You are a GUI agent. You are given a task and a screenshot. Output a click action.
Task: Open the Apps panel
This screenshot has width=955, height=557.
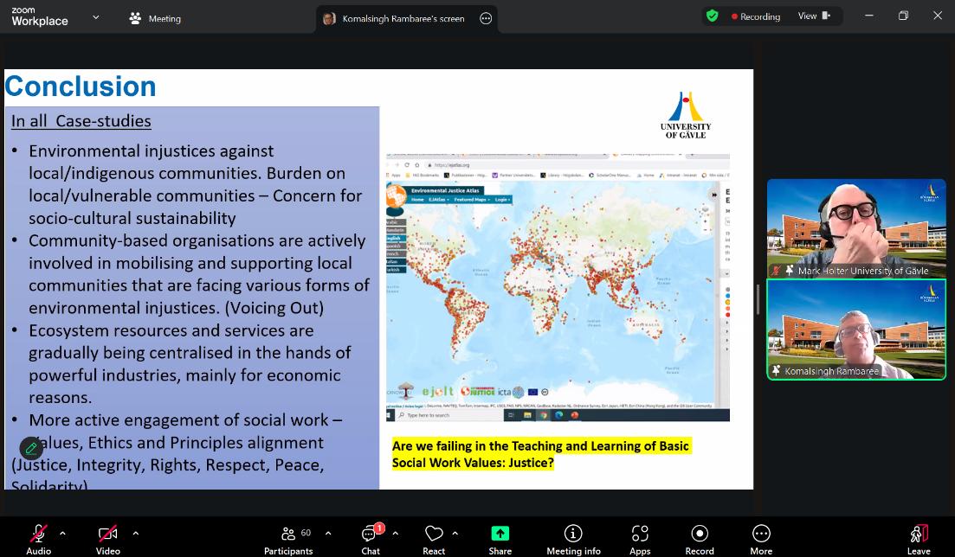click(x=640, y=540)
